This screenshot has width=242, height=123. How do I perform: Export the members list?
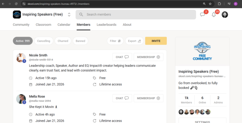tap(134, 41)
